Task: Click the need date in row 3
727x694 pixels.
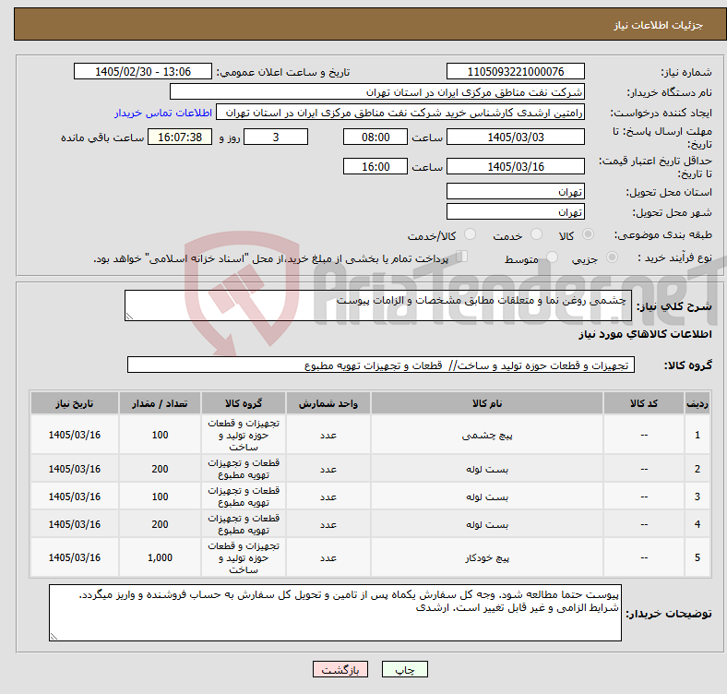Action: (x=75, y=497)
